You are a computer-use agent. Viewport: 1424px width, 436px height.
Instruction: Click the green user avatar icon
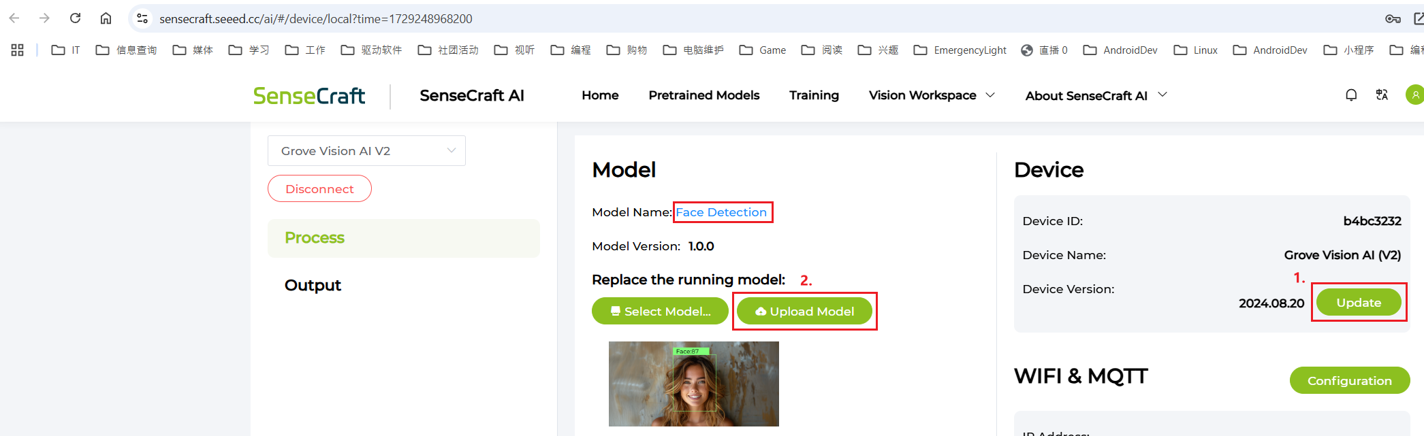point(1414,95)
